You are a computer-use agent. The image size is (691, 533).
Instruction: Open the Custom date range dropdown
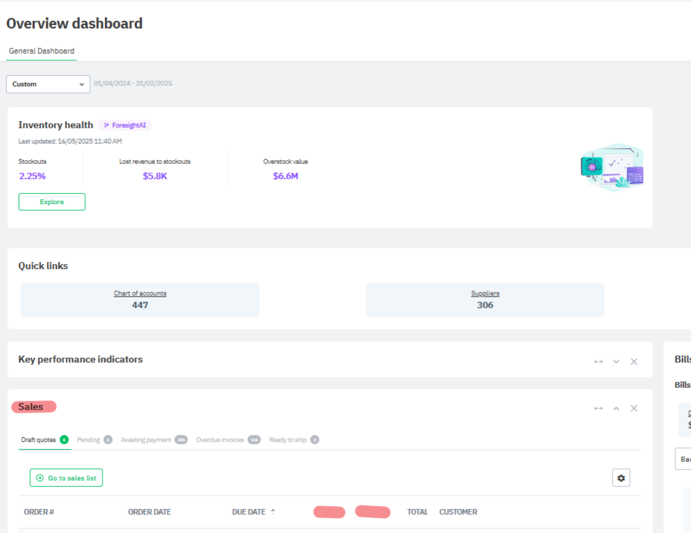pos(48,84)
